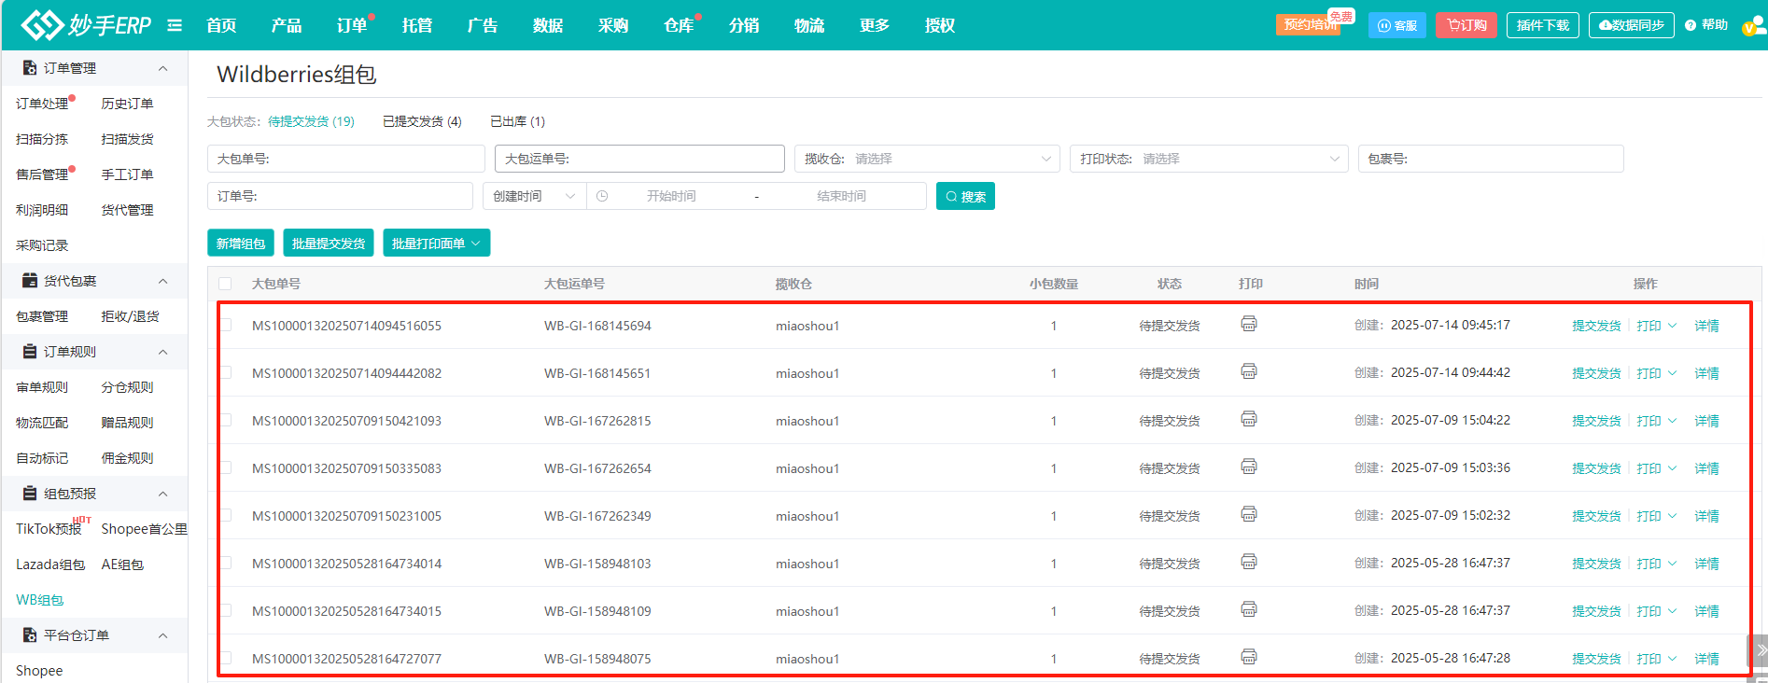Click print icon for WB-GI-167262349 row

pos(1249,514)
